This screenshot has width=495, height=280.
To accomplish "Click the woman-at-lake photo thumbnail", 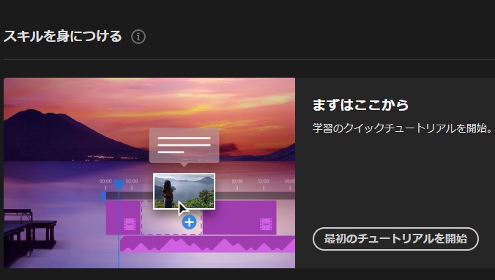I will [x=184, y=191].
